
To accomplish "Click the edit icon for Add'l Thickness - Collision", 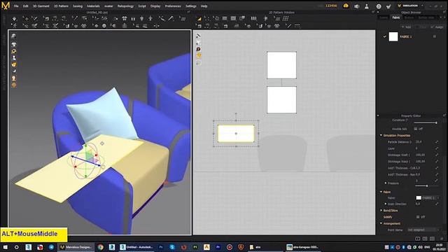I will click(437, 168).
